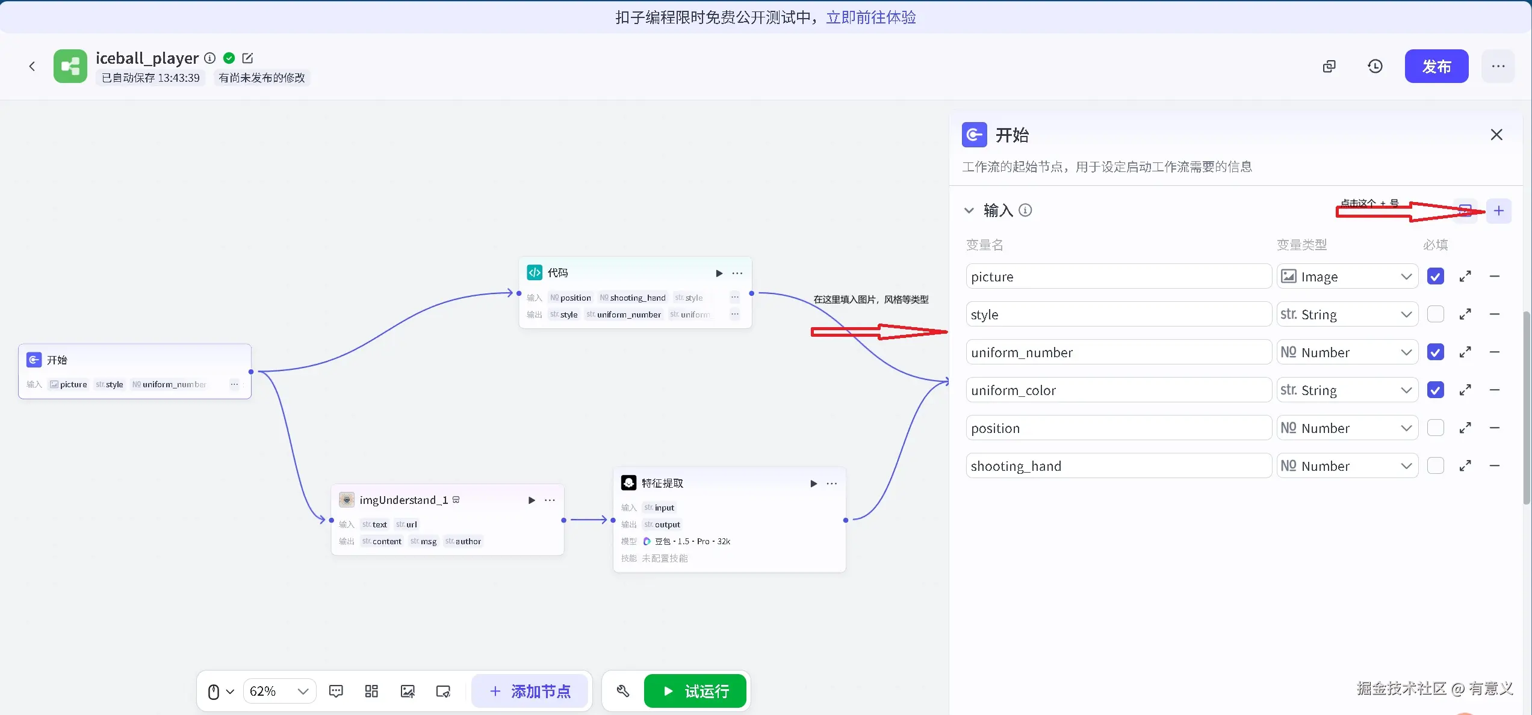1532x715 pixels.
Task: Open the node layout grid icon
Action: 371,690
